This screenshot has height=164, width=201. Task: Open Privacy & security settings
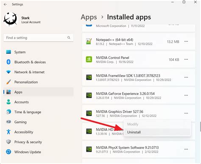point(39,142)
